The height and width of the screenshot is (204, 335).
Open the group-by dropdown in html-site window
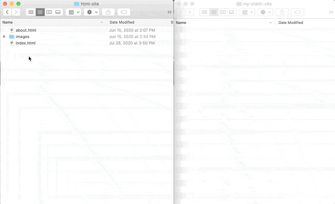click(74, 12)
